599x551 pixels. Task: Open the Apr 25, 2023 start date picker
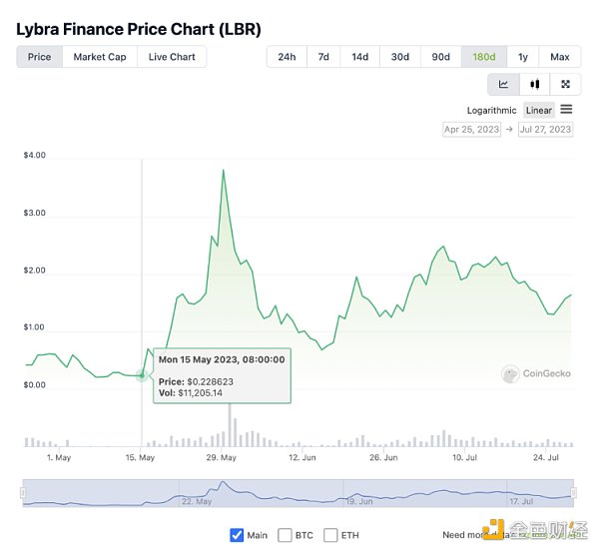tap(472, 129)
